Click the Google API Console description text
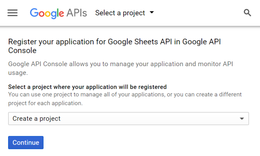This screenshot has width=260, height=156. (120, 68)
